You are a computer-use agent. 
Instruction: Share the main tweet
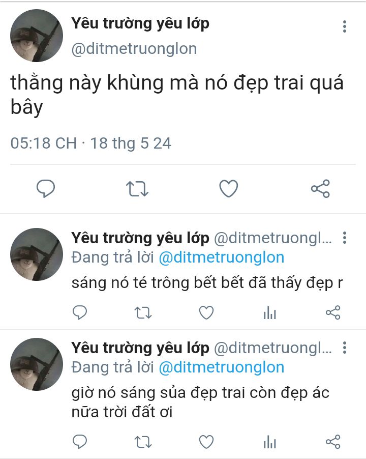click(320, 188)
